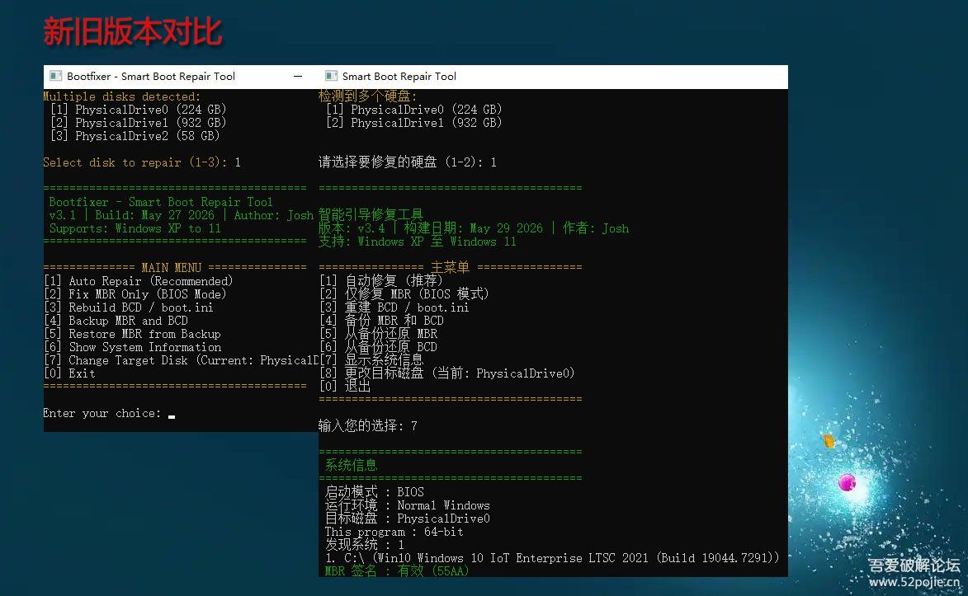Click the '主菜单' header
The height and width of the screenshot is (596, 968).
tap(450, 267)
